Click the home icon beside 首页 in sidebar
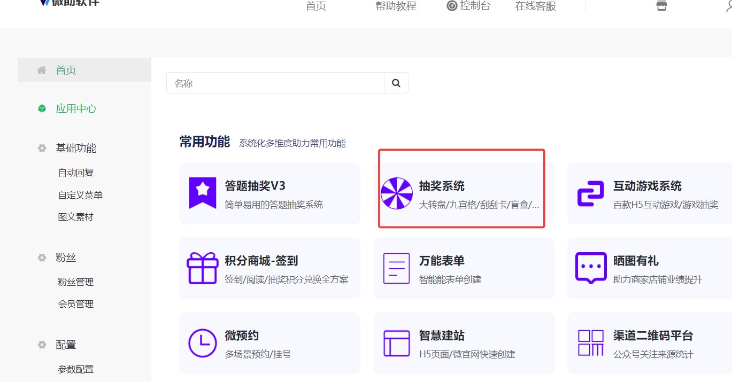This screenshot has width=732, height=382. [42, 69]
